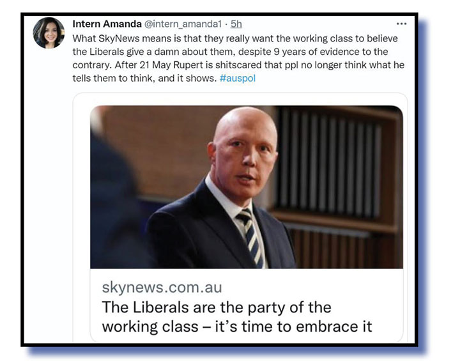Click headline line "working class – it's time to embrace it"

[237, 326]
